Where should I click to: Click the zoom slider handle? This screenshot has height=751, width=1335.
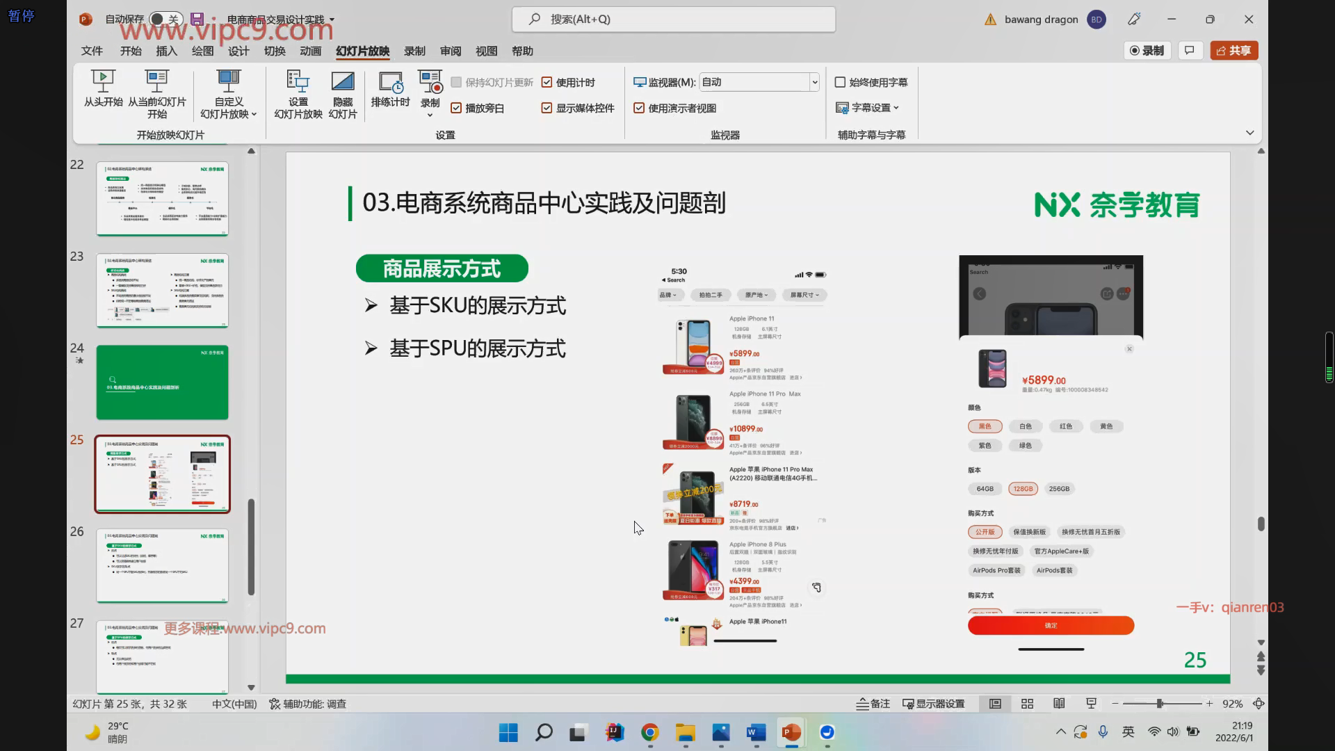click(1160, 704)
